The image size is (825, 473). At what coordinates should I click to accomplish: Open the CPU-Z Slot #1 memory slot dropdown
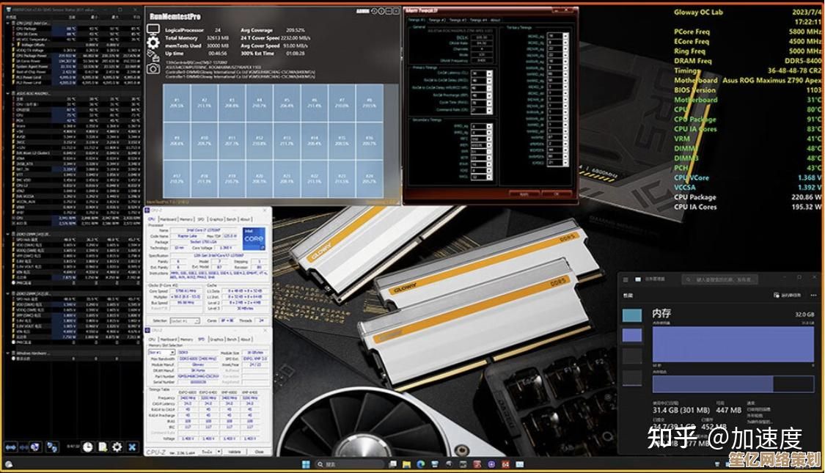[161, 352]
